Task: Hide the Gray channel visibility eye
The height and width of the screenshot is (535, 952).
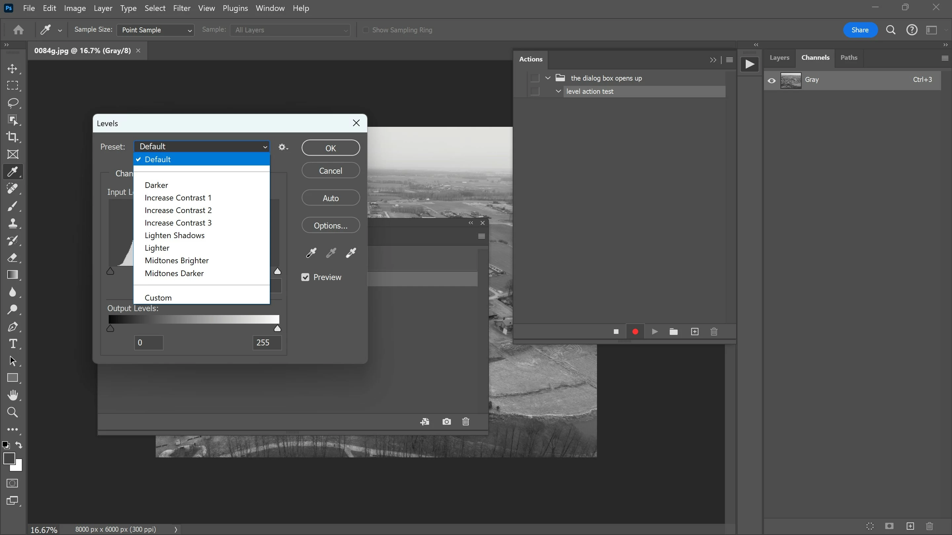Action: 771,80
